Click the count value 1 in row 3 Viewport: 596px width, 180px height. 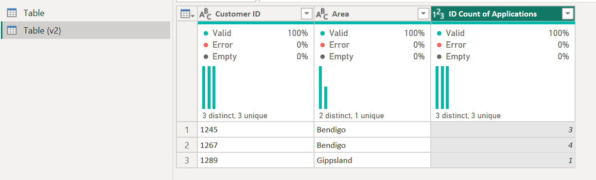point(503,161)
